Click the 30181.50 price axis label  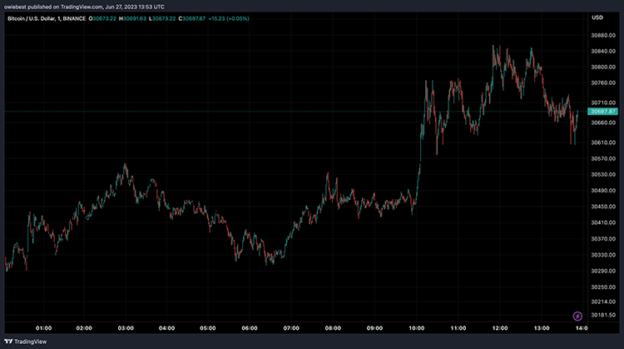click(x=603, y=315)
